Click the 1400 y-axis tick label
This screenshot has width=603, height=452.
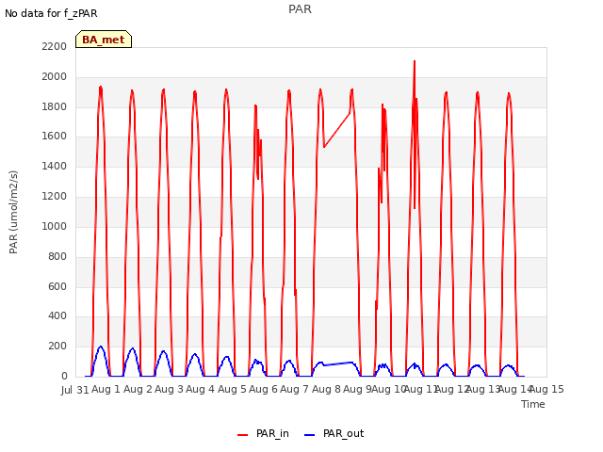point(55,167)
